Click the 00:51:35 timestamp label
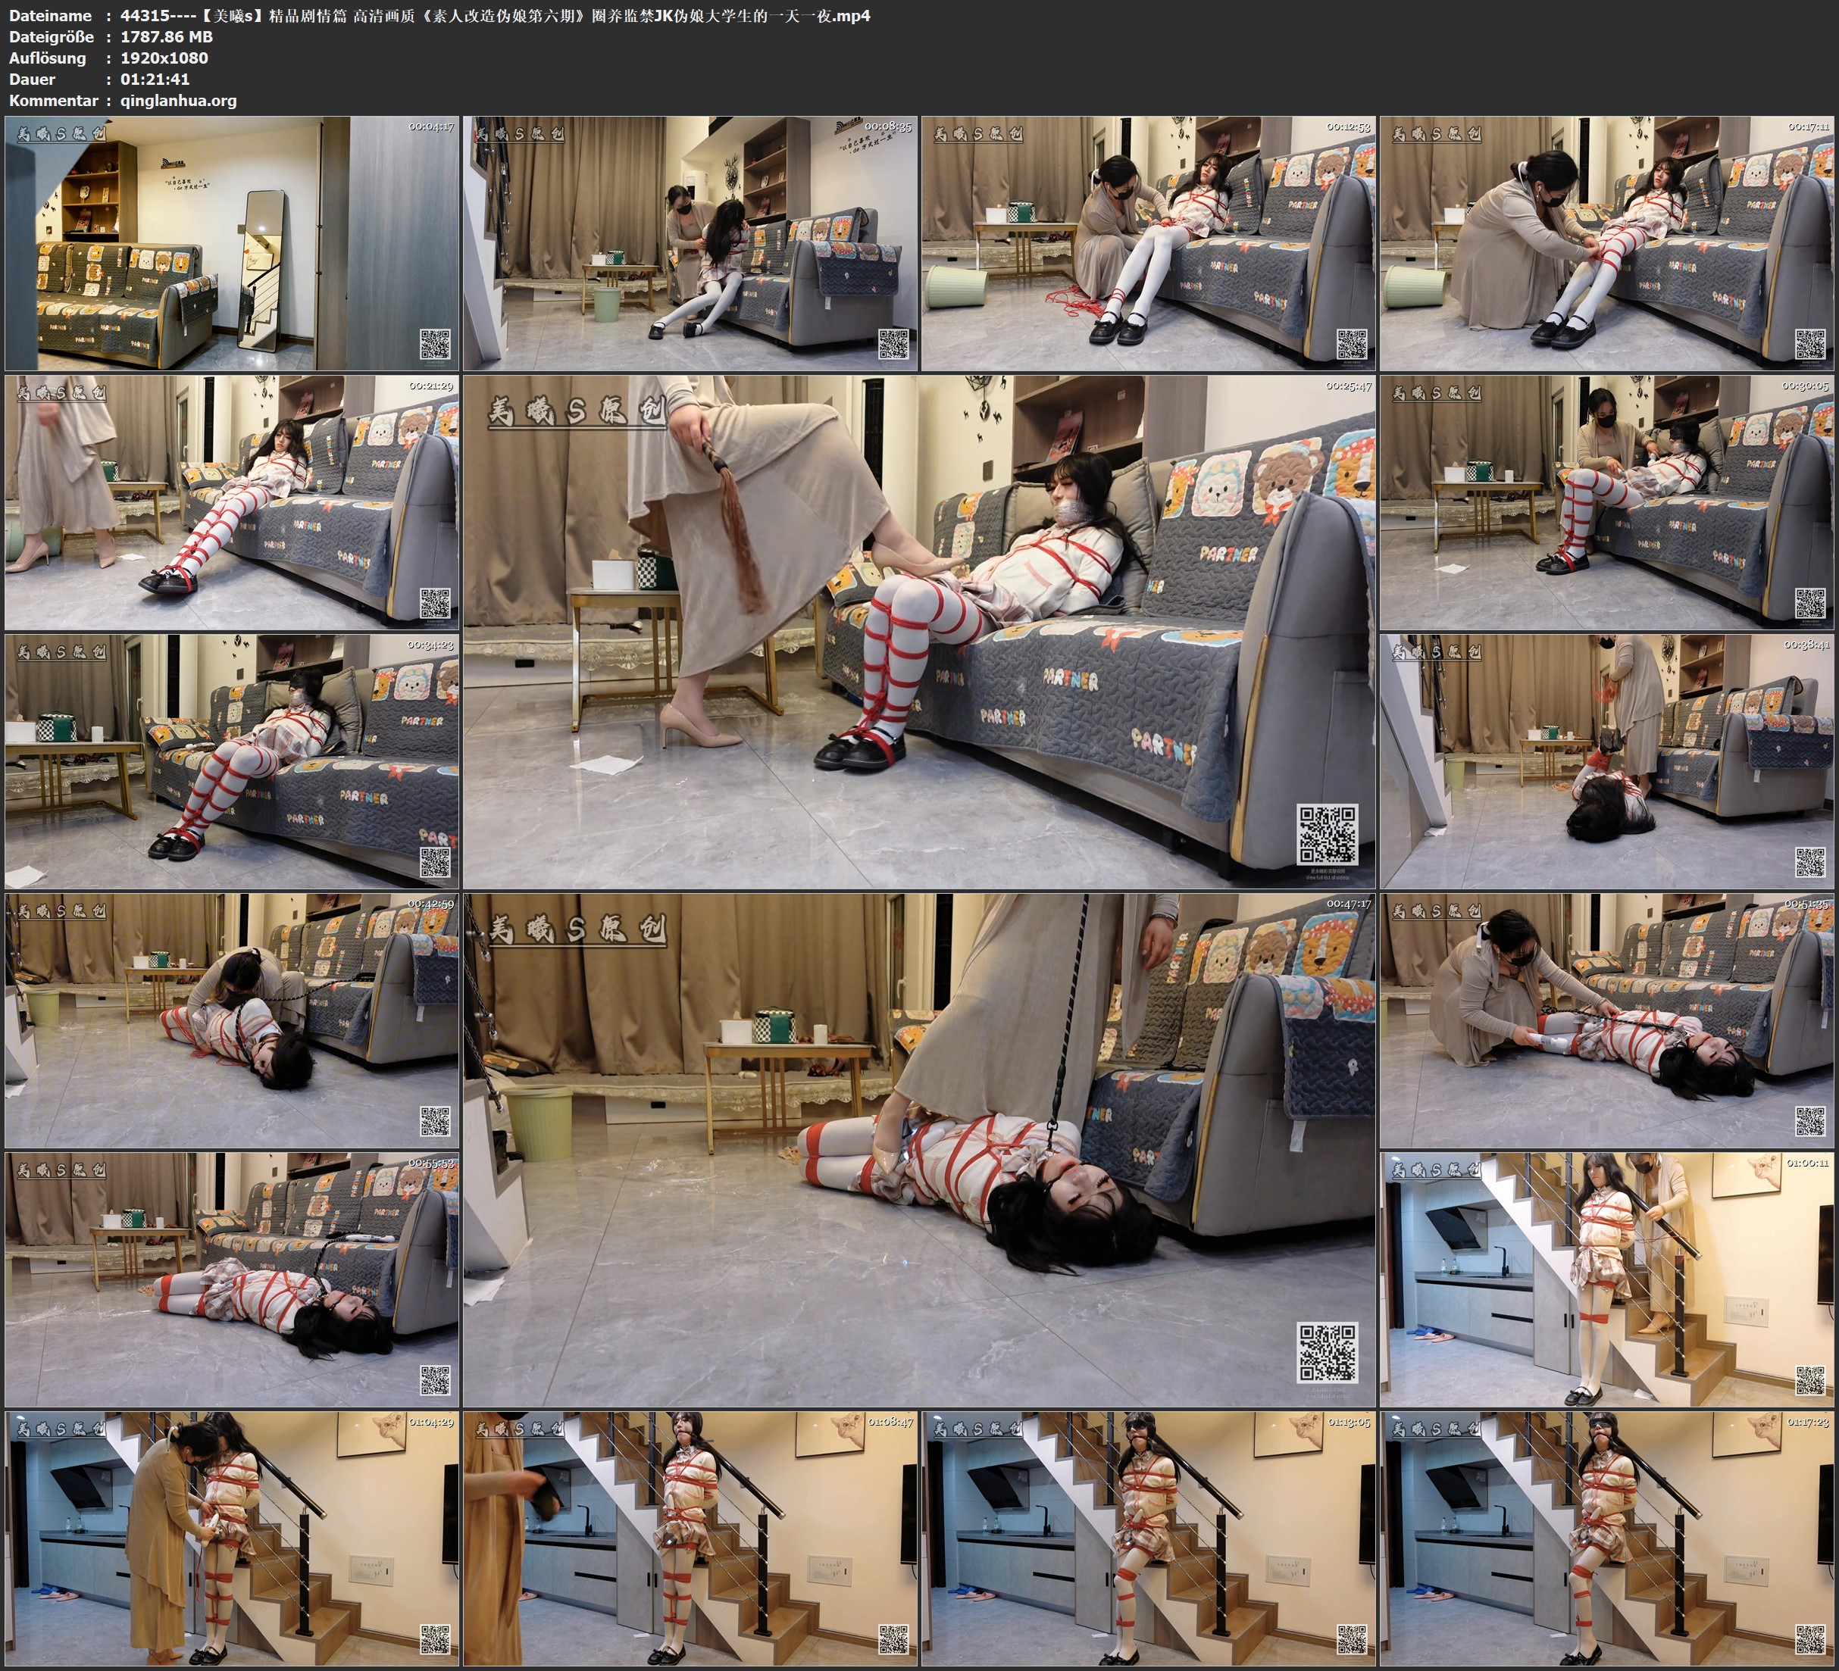This screenshot has height=1671, width=1839. (1806, 904)
